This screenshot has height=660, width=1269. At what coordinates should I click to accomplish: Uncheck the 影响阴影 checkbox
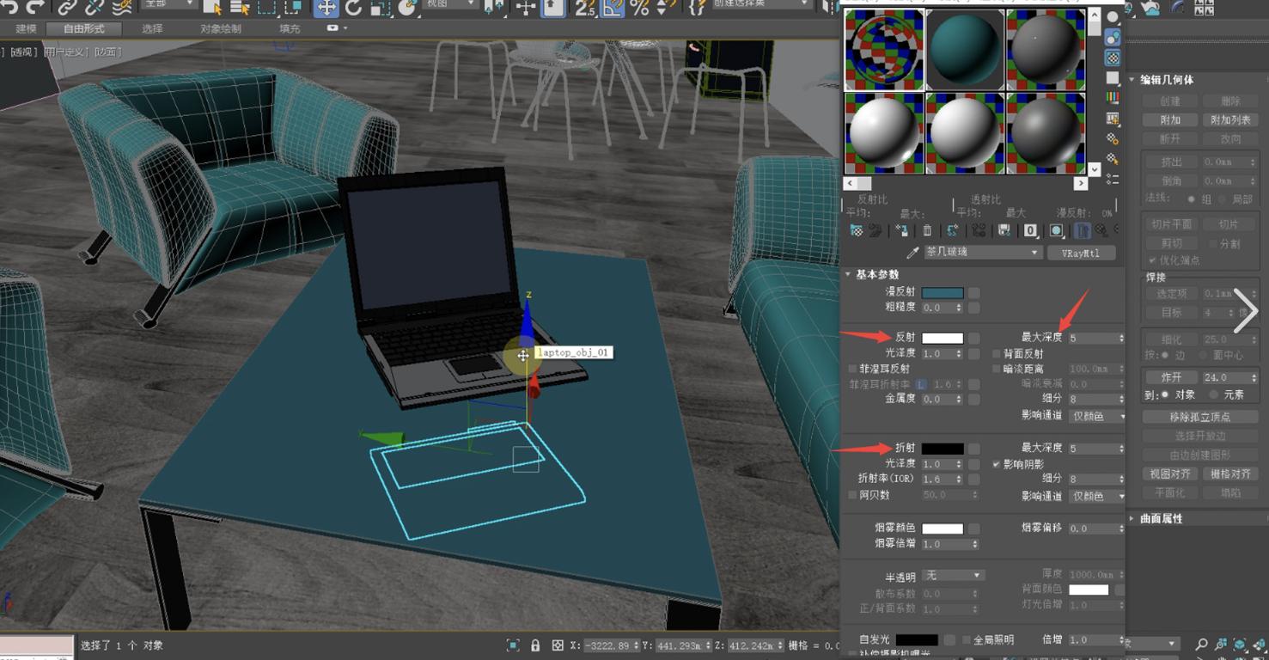(997, 464)
